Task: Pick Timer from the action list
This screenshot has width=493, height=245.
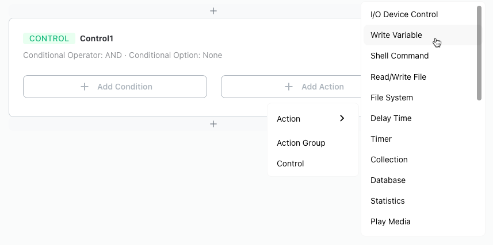Action: 420,139
